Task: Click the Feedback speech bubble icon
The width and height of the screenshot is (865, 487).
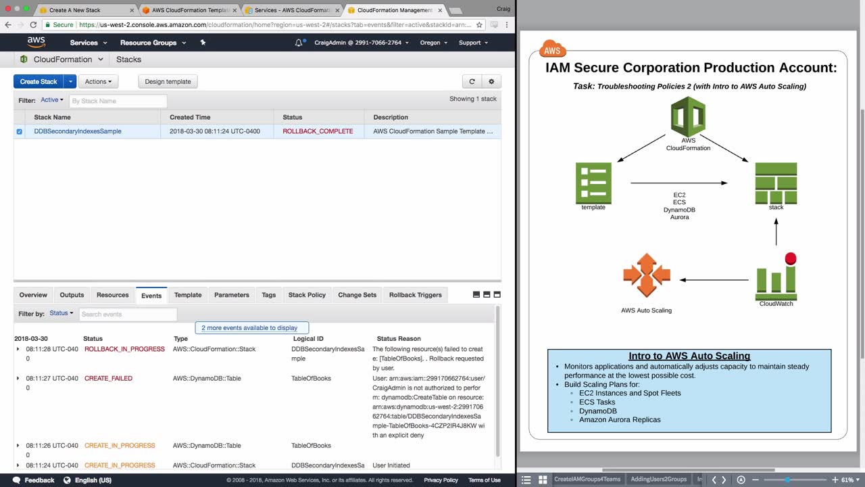Action: pos(17,480)
